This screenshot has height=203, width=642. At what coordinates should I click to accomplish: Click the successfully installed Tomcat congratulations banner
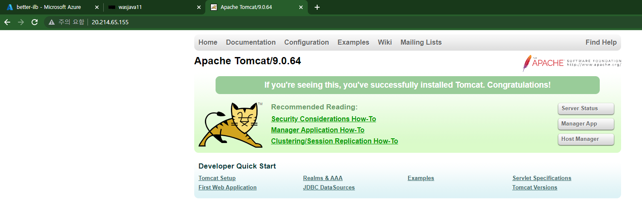point(407,85)
